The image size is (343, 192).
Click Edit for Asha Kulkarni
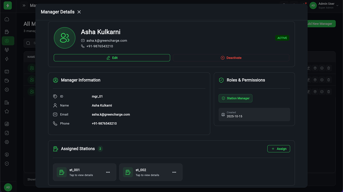click(112, 58)
